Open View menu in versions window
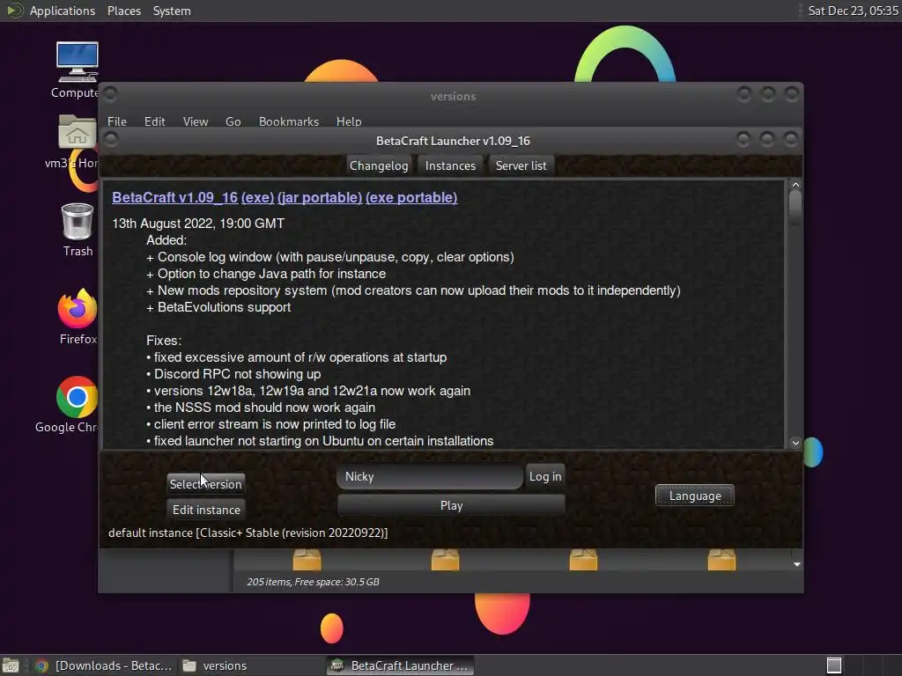 coord(196,121)
